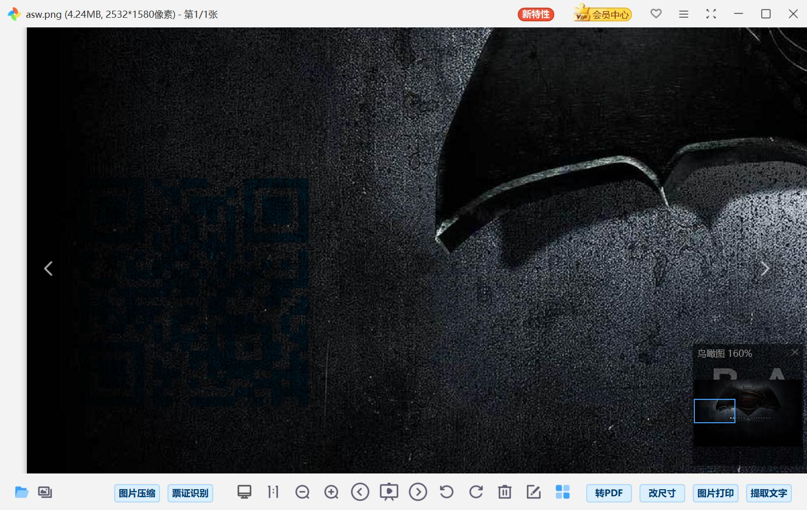Go to previous image with left overlay arrow

(x=48, y=268)
